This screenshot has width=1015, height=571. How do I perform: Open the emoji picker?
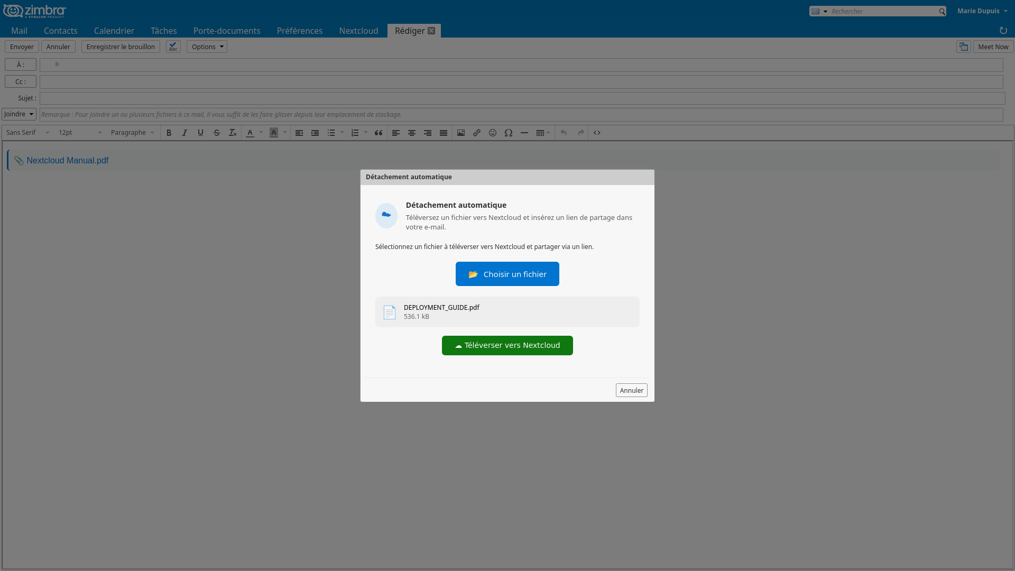point(492,133)
